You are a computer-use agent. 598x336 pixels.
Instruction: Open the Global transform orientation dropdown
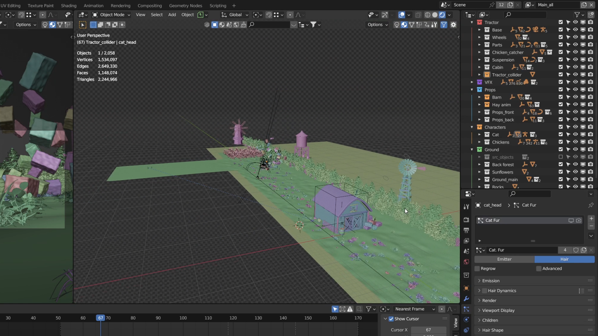pos(234,15)
